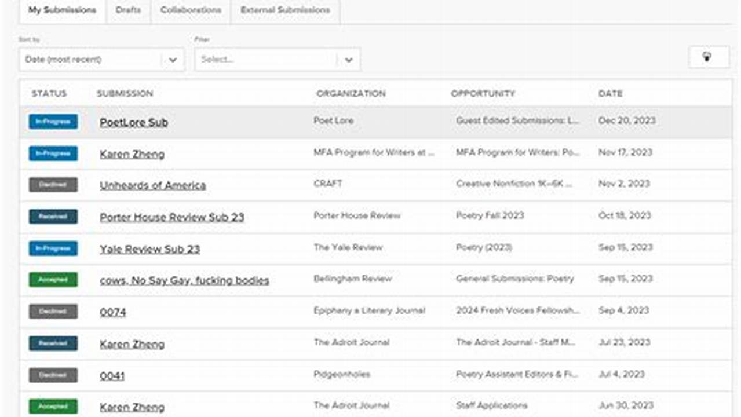The width and height of the screenshot is (741, 417).
Task: Switch to the Drafts tab
Action: 129,10
